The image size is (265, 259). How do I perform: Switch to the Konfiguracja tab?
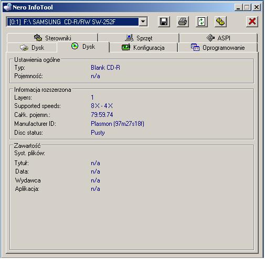tap(143, 48)
